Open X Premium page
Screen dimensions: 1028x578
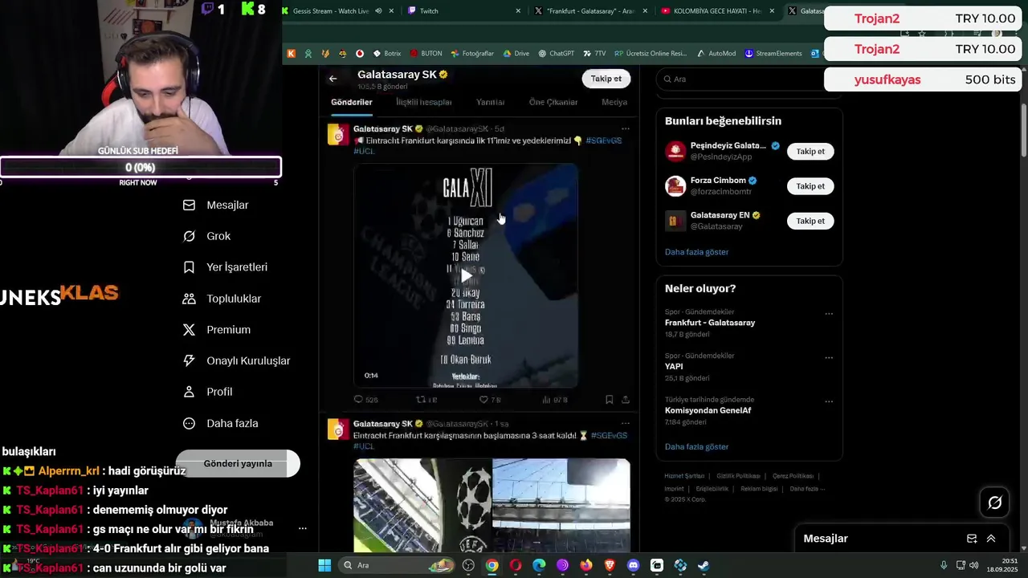tap(217, 330)
